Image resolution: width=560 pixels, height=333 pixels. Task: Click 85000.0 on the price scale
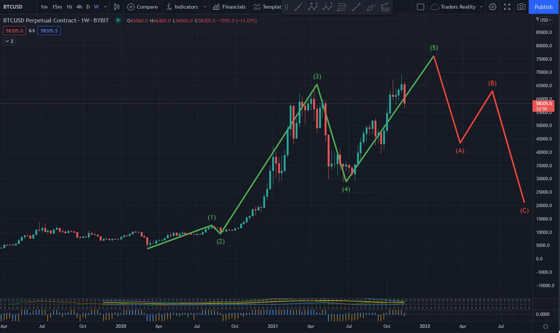545,32
